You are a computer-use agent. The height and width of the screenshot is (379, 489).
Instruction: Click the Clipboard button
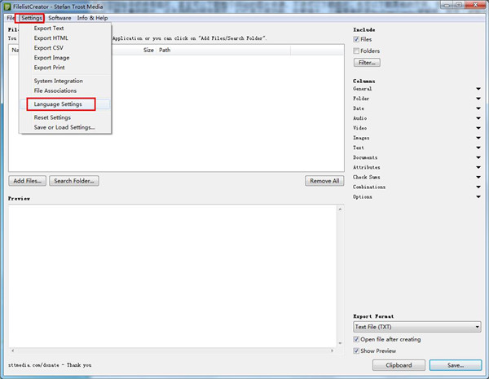pyautogui.click(x=399, y=365)
